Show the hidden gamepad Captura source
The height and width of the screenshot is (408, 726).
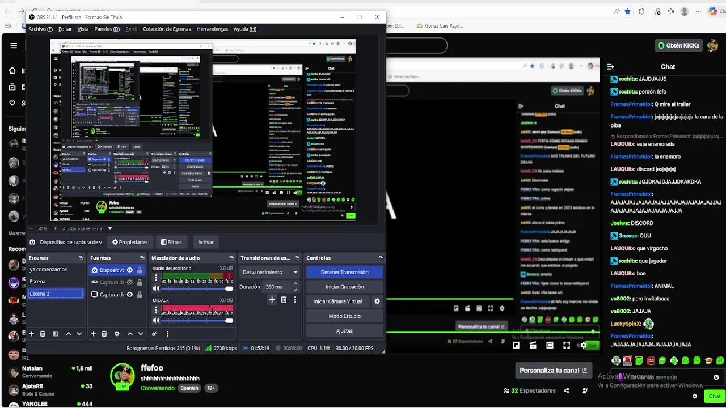coord(130,282)
